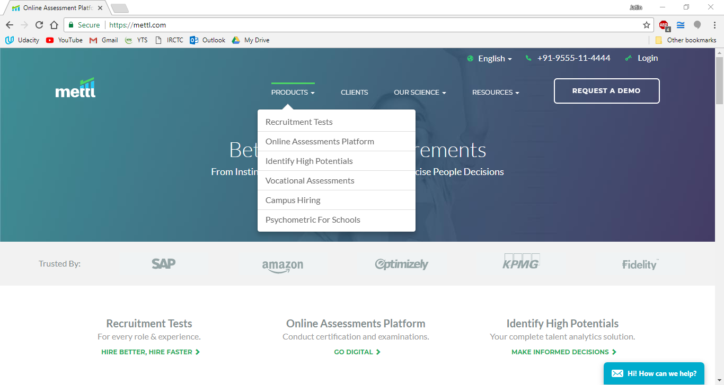Click the browser back arrow
This screenshot has height=385, width=724.
pyautogui.click(x=10, y=25)
